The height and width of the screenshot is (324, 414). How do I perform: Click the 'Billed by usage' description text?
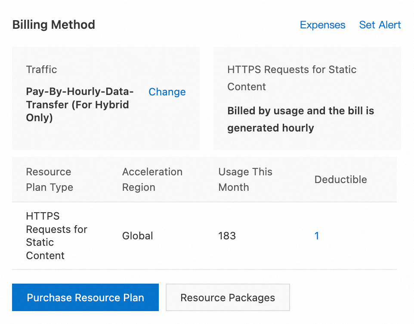point(300,111)
